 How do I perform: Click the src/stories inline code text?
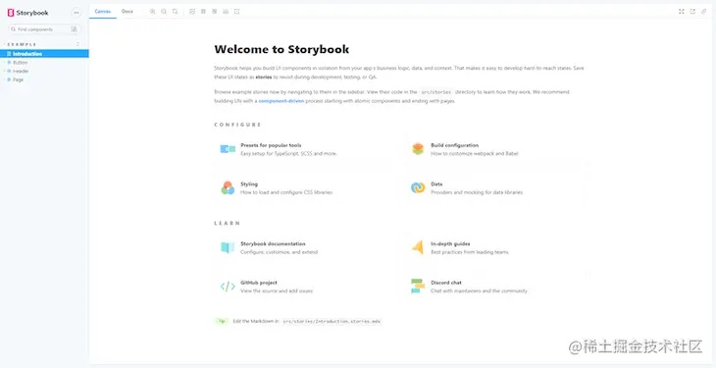click(436, 92)
